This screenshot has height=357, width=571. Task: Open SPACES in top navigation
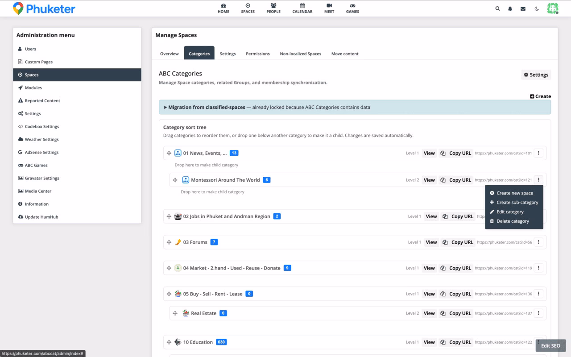coord(248,8)
